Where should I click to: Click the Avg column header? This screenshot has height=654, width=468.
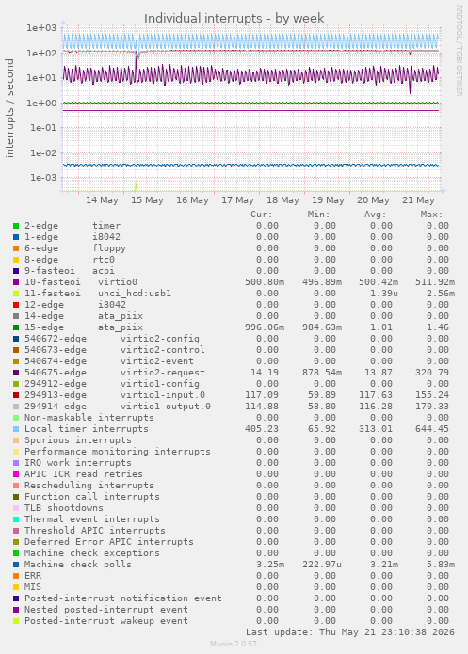coord(376,215)
